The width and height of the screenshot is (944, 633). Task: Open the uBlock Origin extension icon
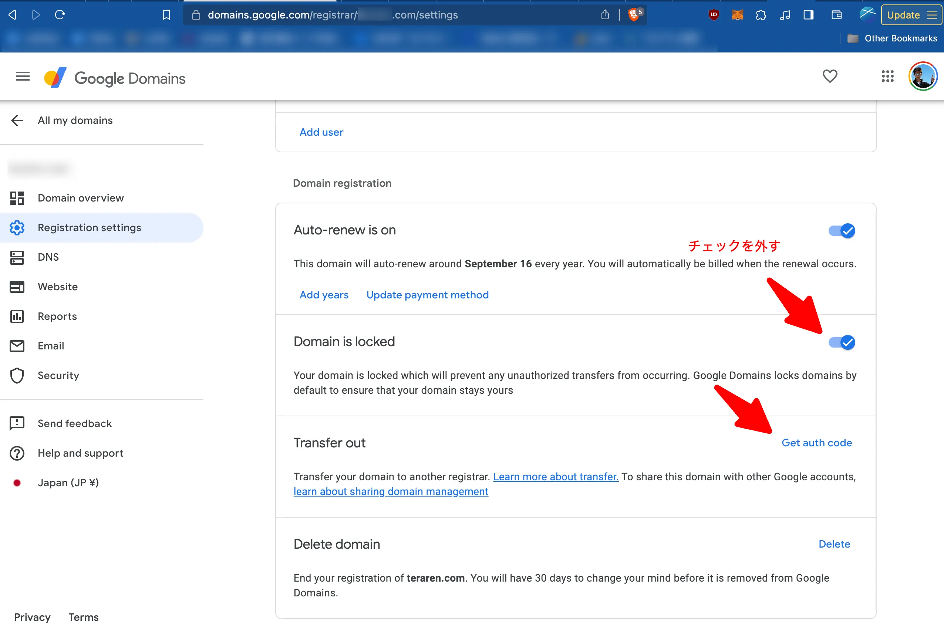pyautogui.click(x=714, y=15)
